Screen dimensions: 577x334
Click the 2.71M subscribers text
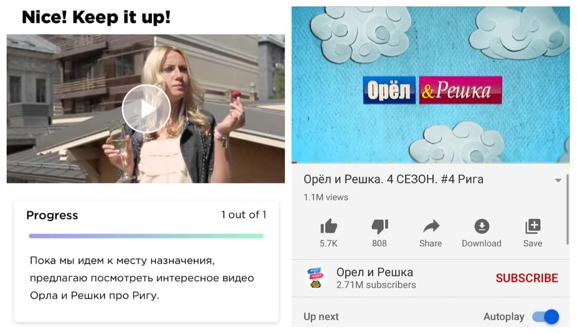[x=376, y=285]
